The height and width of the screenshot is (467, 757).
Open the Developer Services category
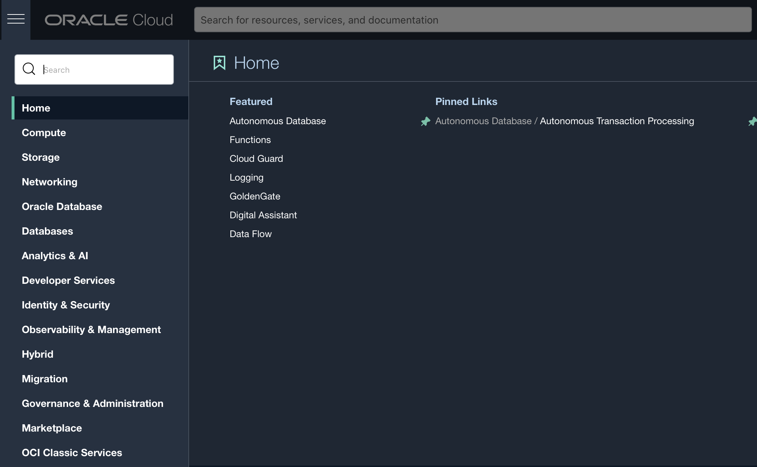(x=68, y=280)
